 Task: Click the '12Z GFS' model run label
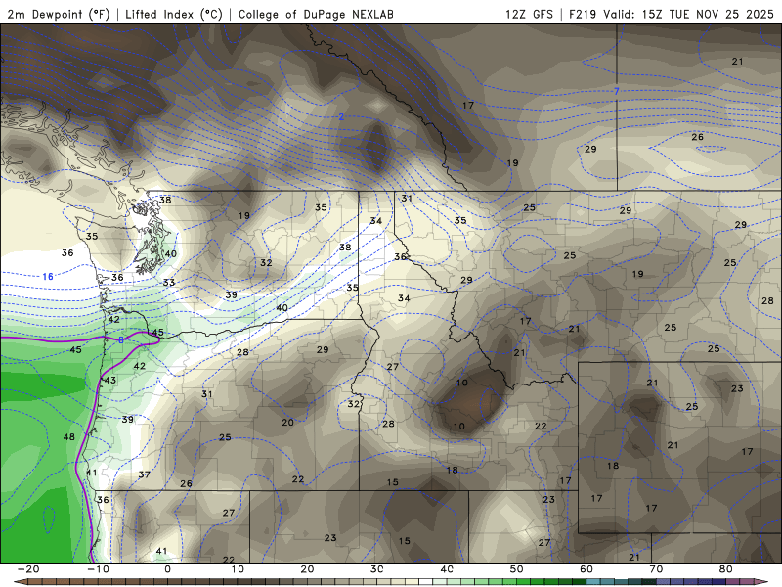[x=529, y=14]
